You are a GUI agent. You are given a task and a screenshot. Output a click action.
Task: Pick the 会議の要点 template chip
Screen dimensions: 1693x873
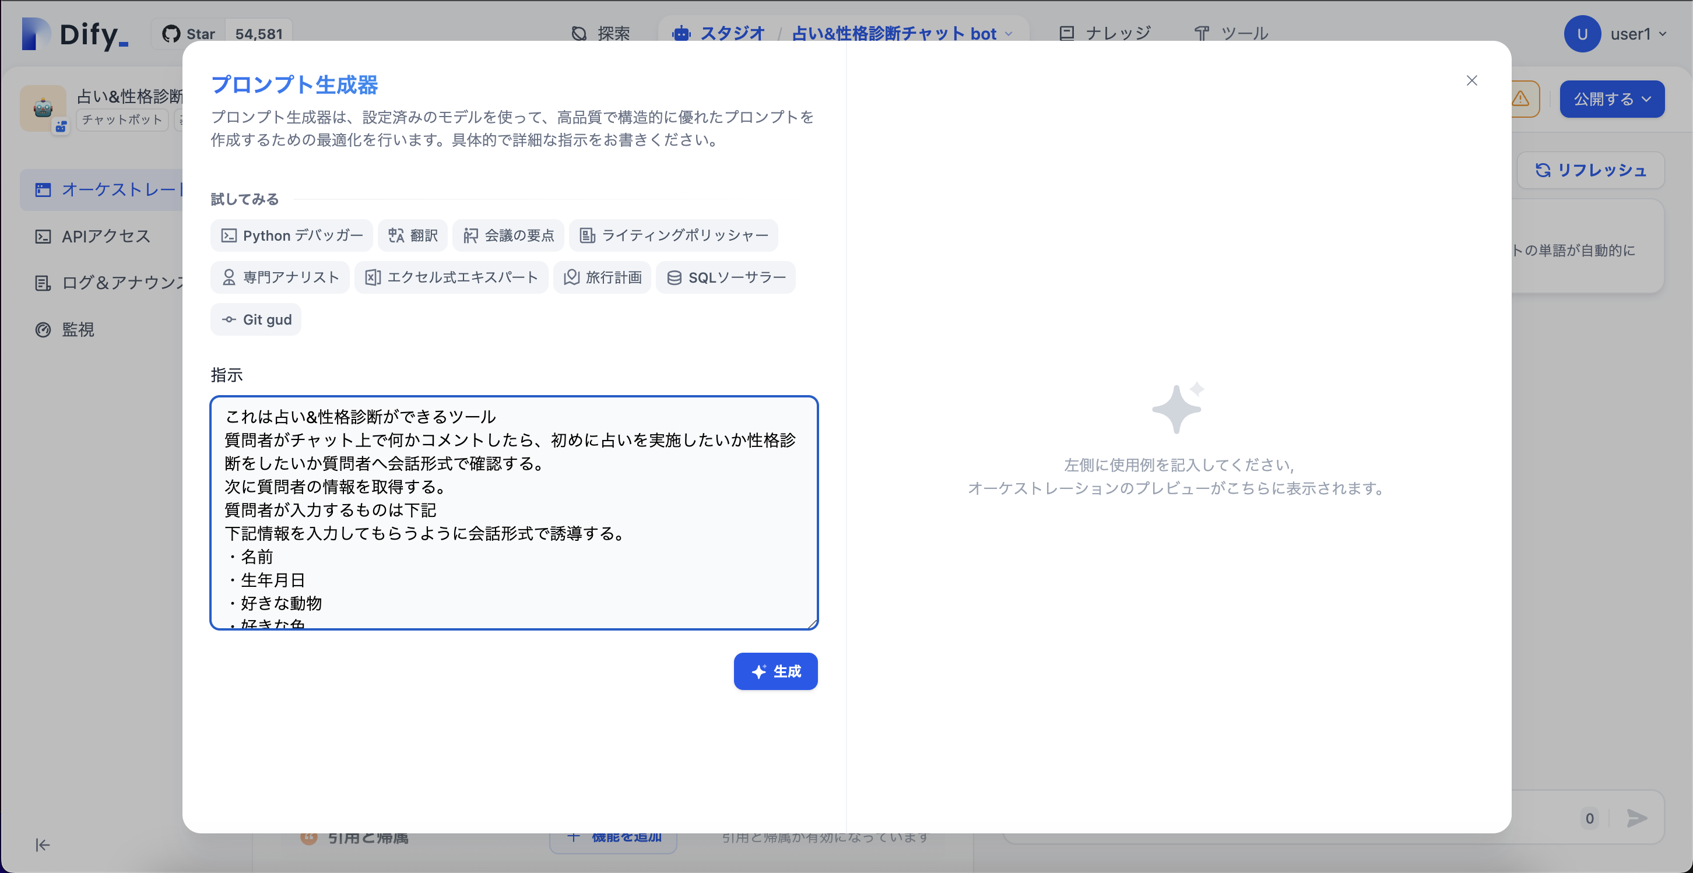coord(508,235)
